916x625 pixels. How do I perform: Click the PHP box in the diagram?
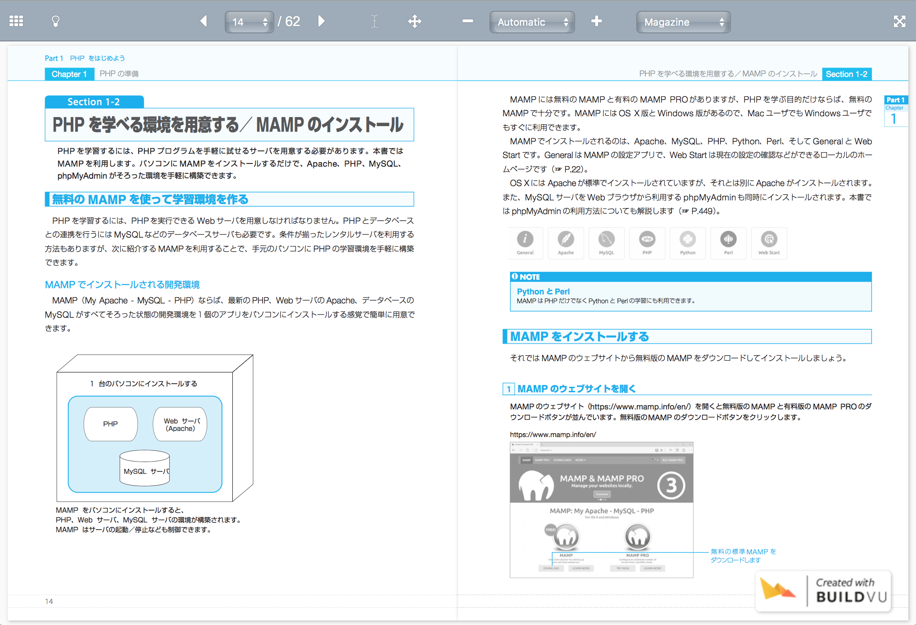pos(110,424)
